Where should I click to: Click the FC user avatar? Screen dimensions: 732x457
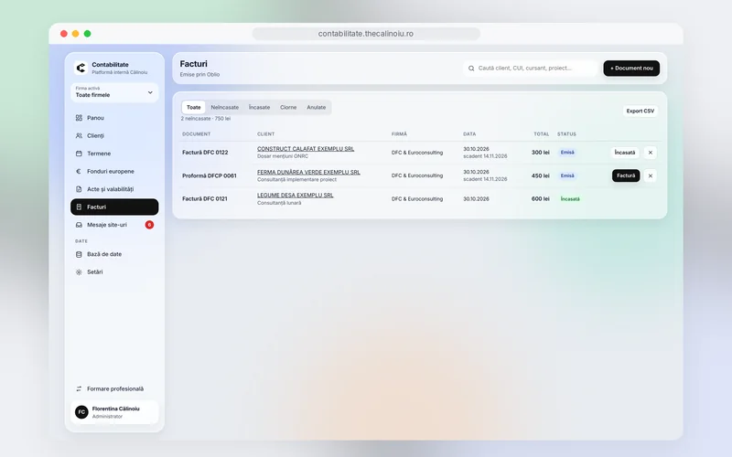point(81,412)
